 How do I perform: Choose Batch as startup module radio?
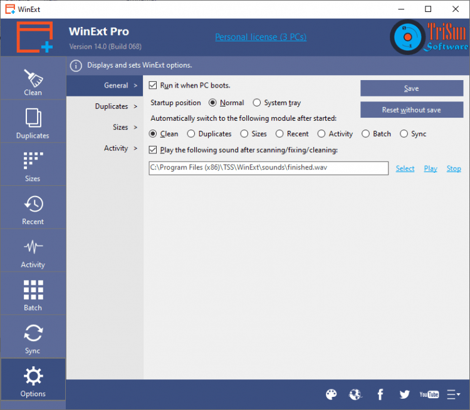tap(365, 133)
